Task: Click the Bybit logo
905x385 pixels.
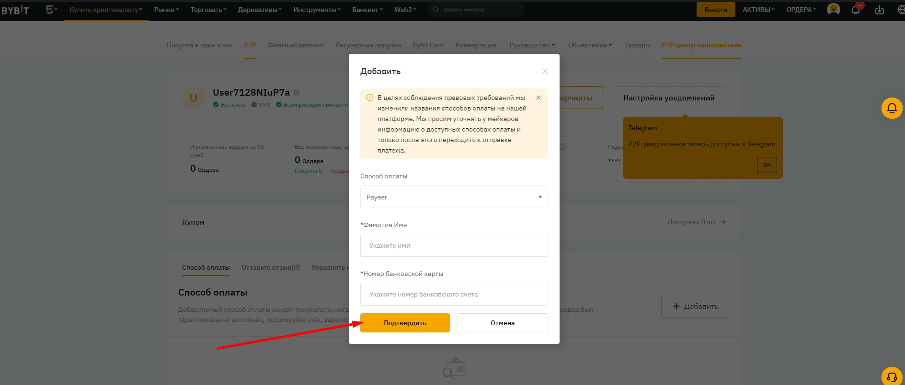Action: click(x=15, y=10)
